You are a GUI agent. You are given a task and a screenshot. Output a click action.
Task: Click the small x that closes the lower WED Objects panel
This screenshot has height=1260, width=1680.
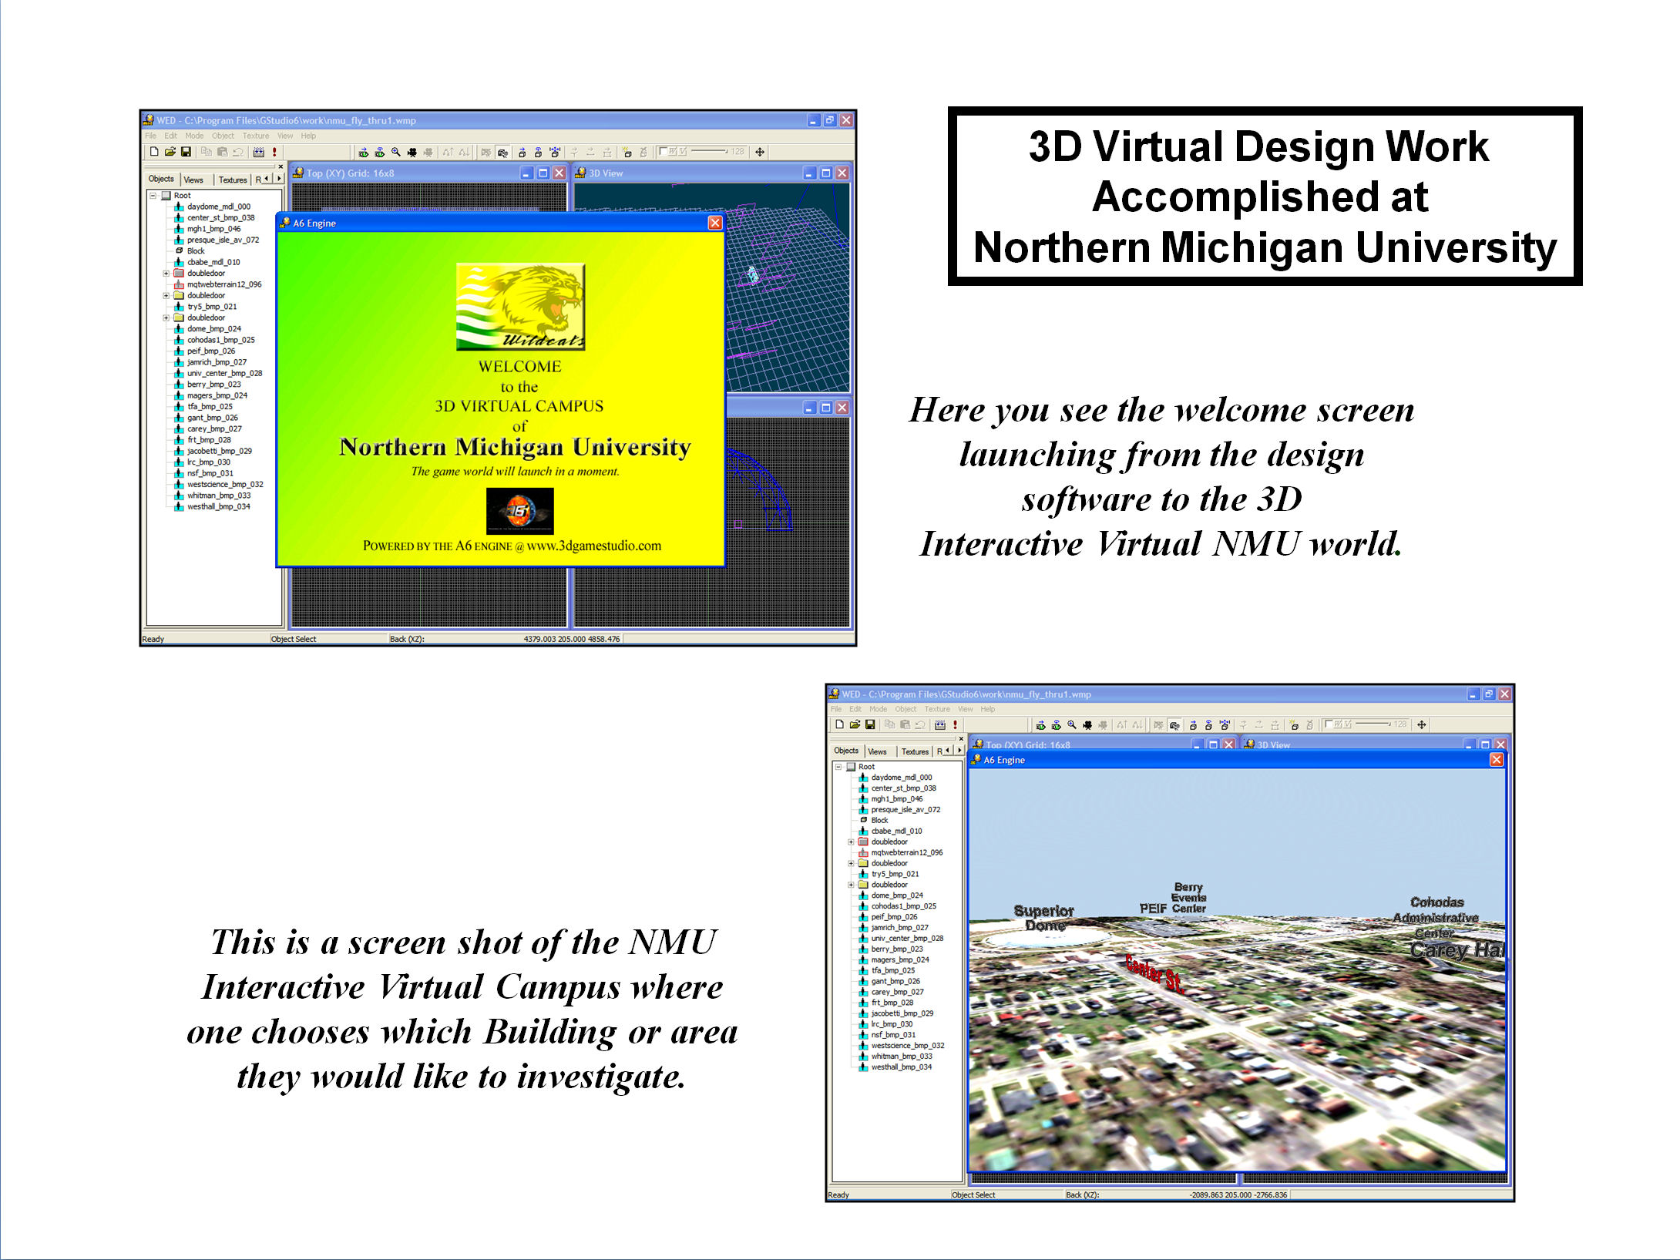[961, 738]
